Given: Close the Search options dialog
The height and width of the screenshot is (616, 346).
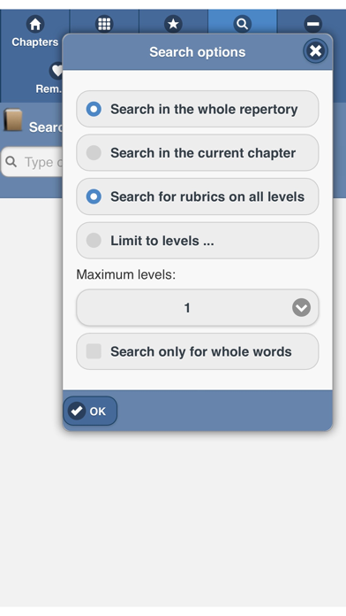Looking at the screenshot, I should (315, 51).
